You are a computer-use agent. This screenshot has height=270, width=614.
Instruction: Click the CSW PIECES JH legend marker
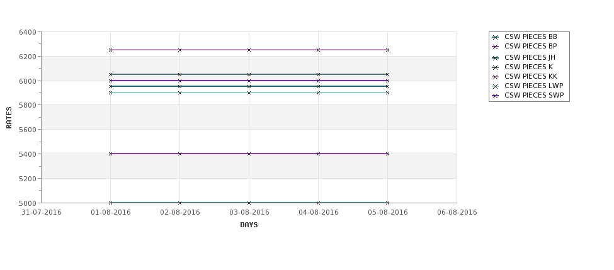click(x=496, y=59)
